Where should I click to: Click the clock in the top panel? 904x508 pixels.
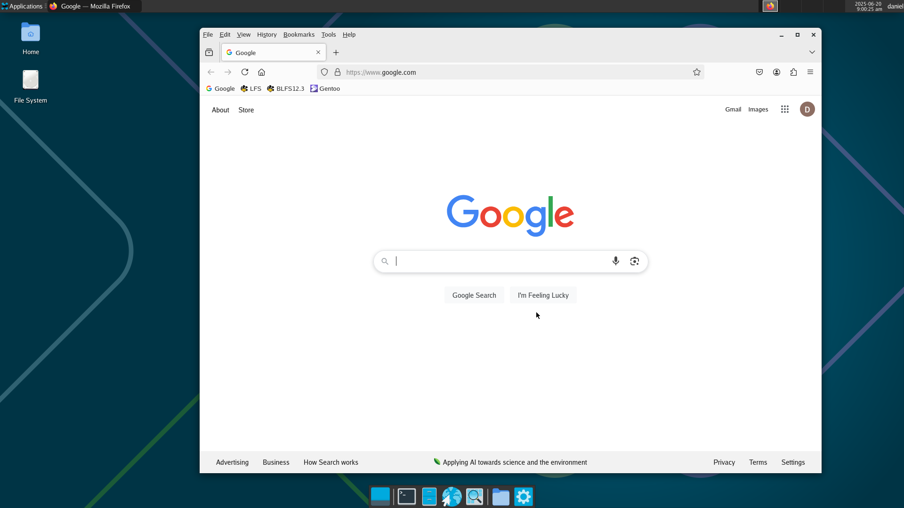(x=869, y=6)
